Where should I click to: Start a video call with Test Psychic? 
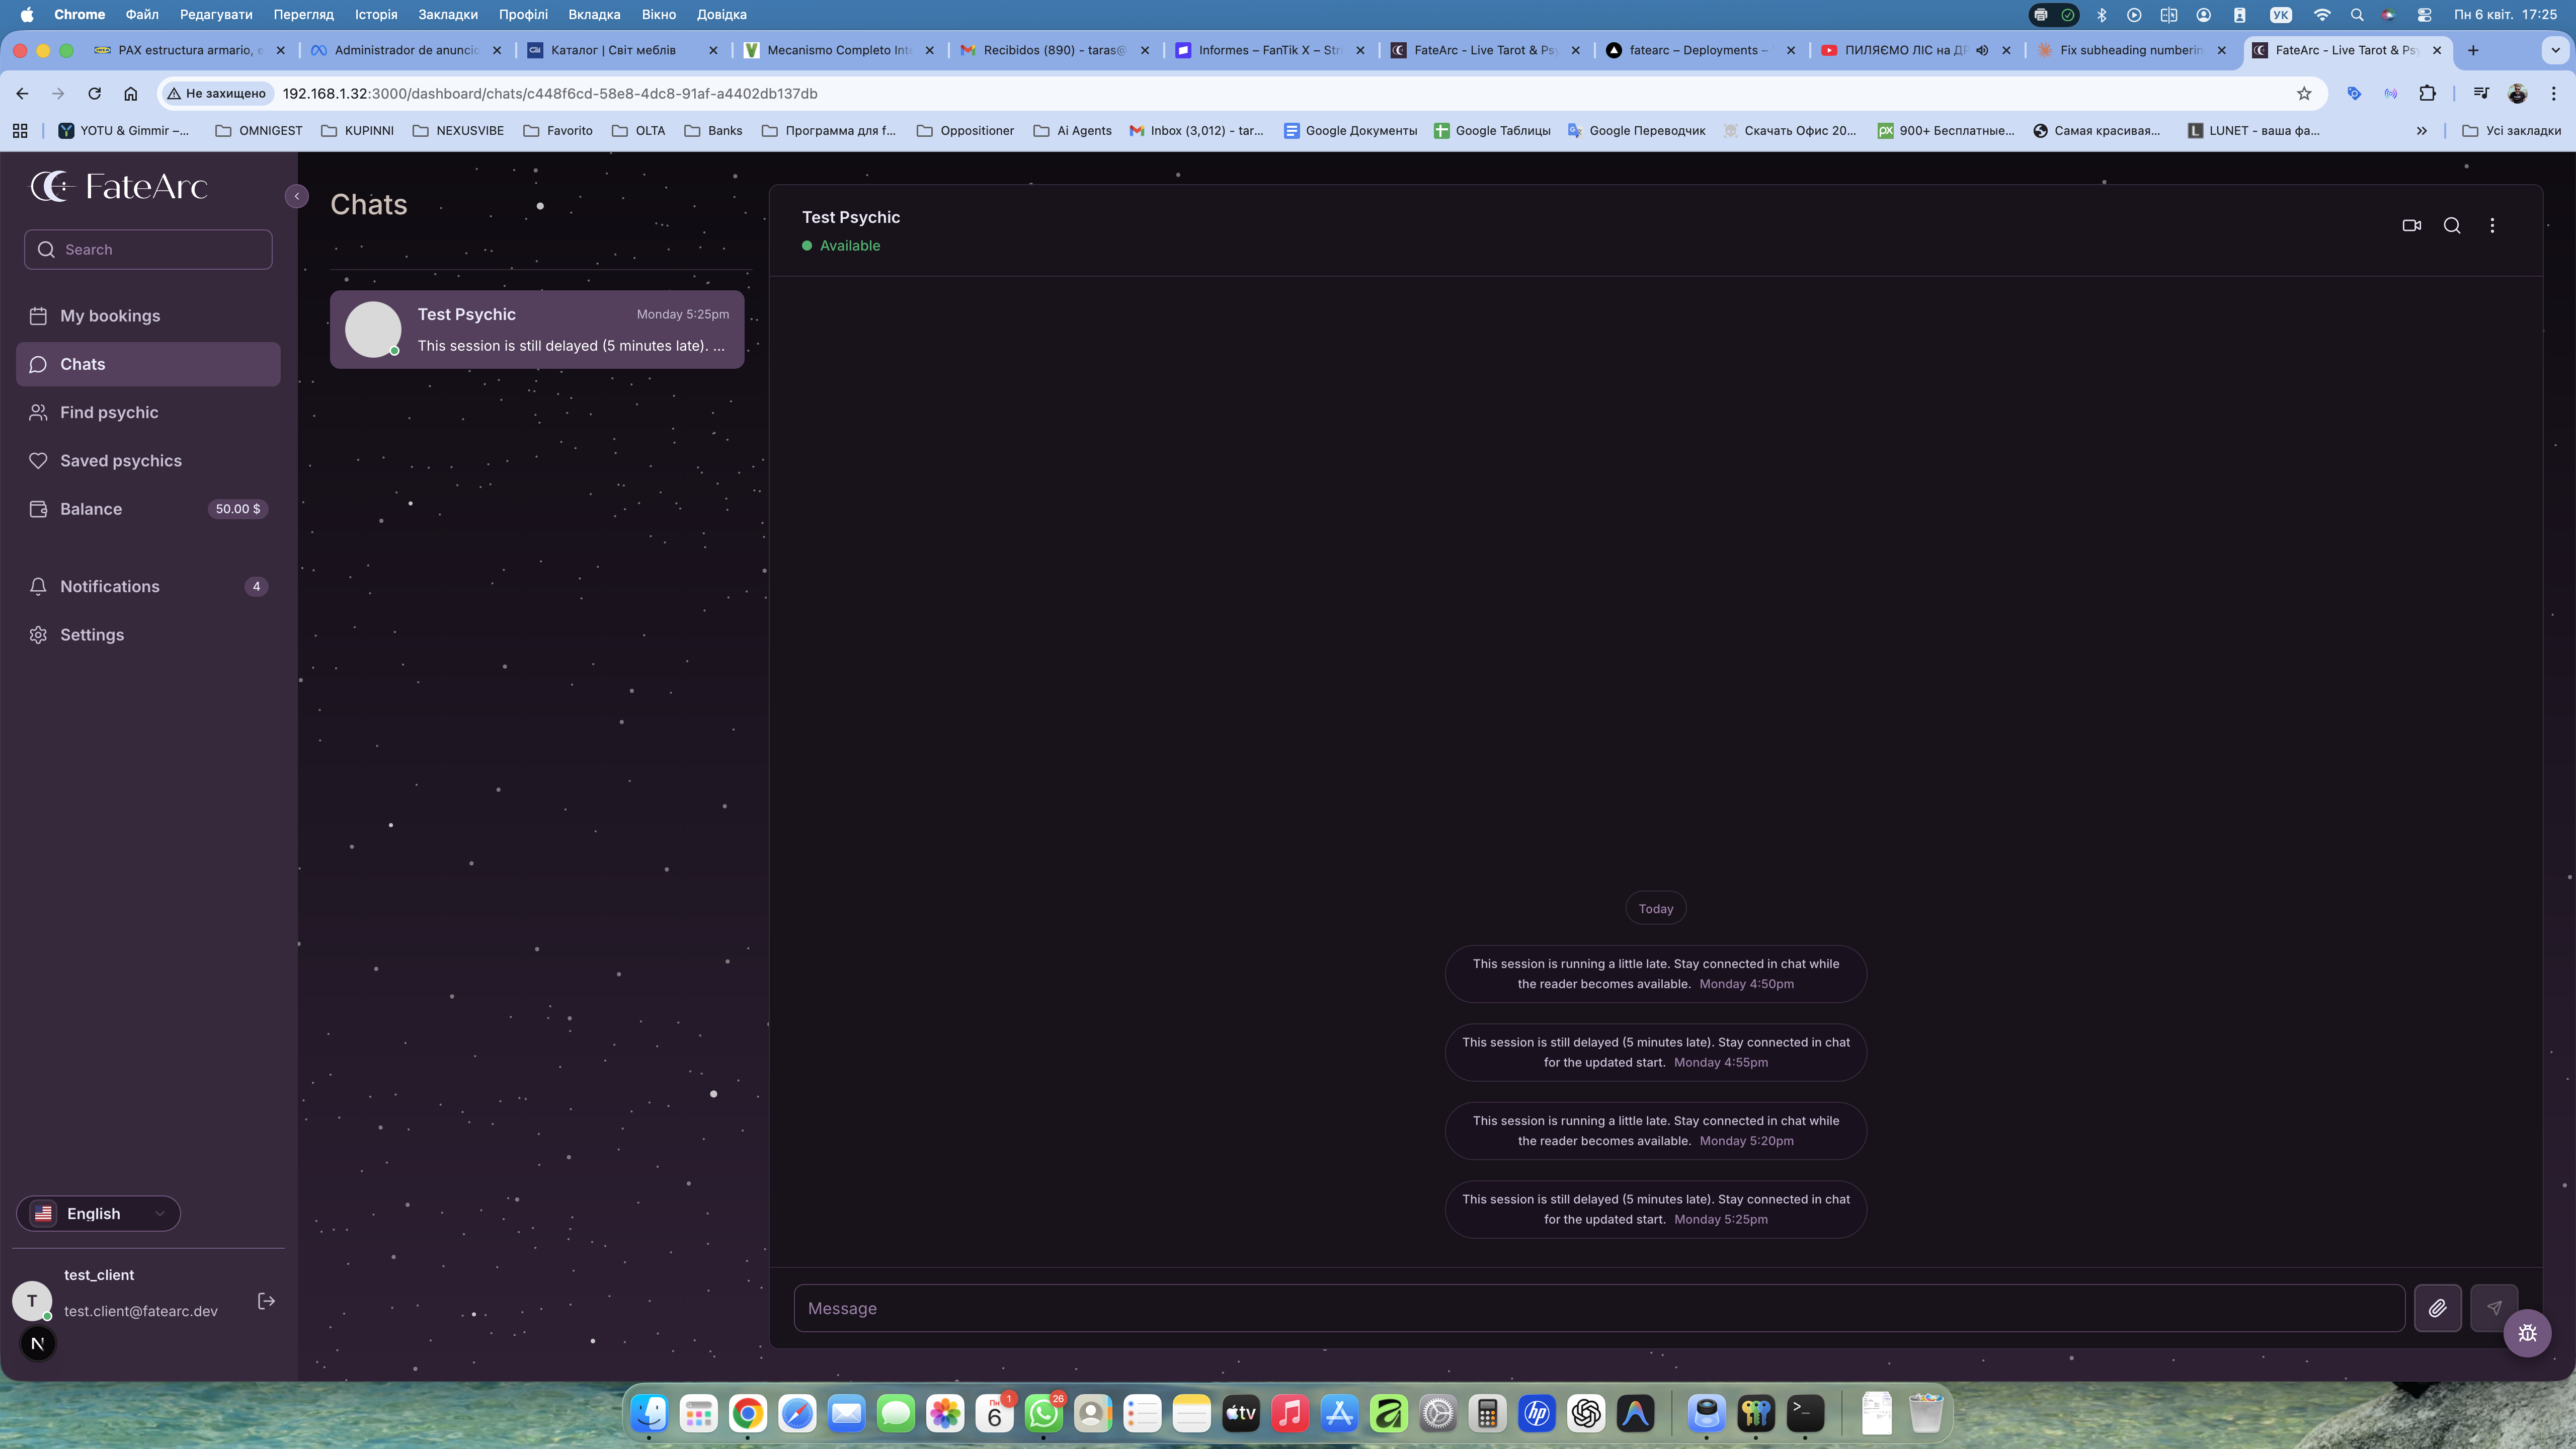pyautogui.click(x=2411, y=225)
